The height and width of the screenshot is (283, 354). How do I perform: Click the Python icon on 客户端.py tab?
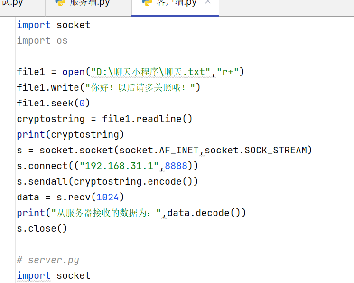[x=147, y=3]
